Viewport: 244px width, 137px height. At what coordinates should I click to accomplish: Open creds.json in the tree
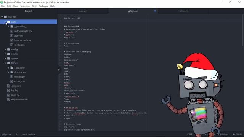(x=19, y=45)
